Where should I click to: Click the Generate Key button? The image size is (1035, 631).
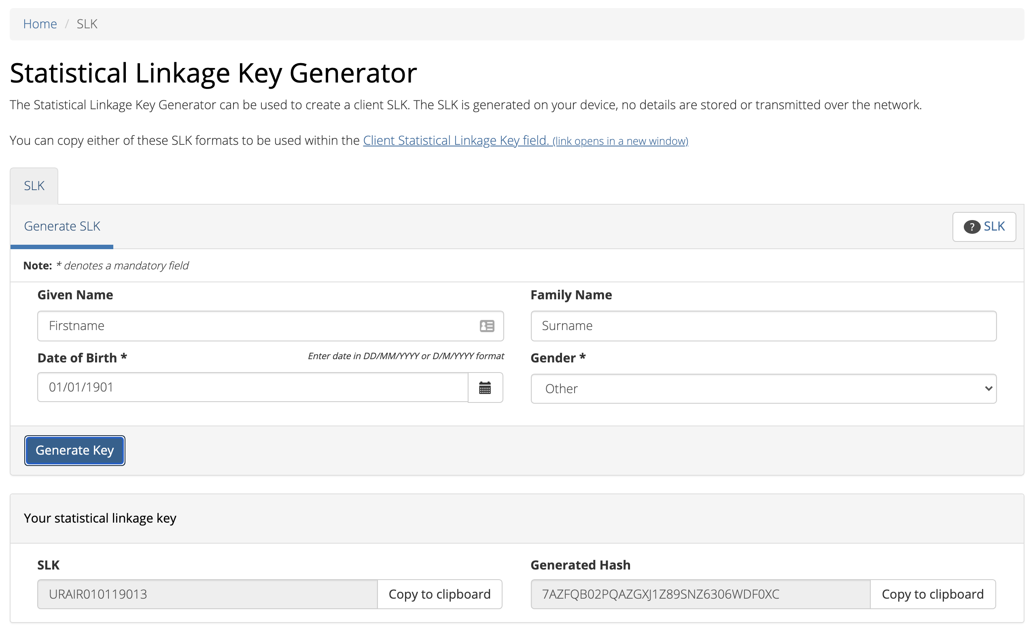(x=74, y=449)
